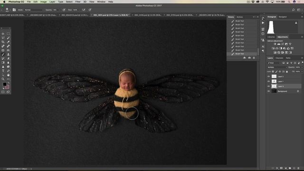This screenshot has height=171, width=304.
Task: Switch to the Navigator tab
Action: click(x=283, y=17)
